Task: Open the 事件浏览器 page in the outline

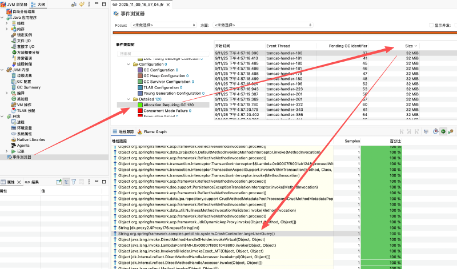Action: coord(22,156)
